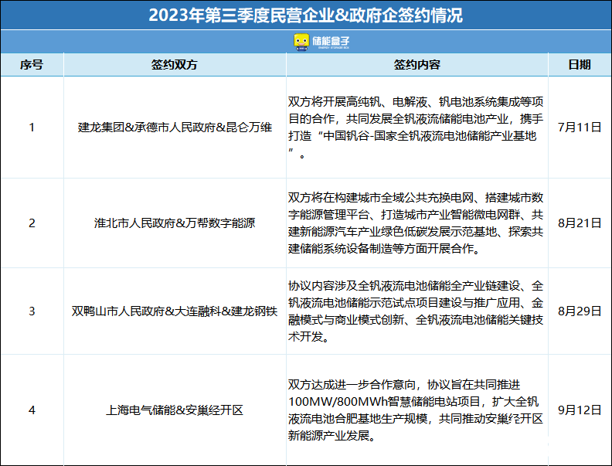Select serial number cell 3
Viewport: 612px width, 466px height.
click(32, 311)
